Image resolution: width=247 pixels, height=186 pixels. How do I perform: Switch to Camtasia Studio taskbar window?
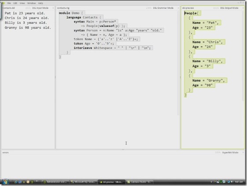[140, 182]
